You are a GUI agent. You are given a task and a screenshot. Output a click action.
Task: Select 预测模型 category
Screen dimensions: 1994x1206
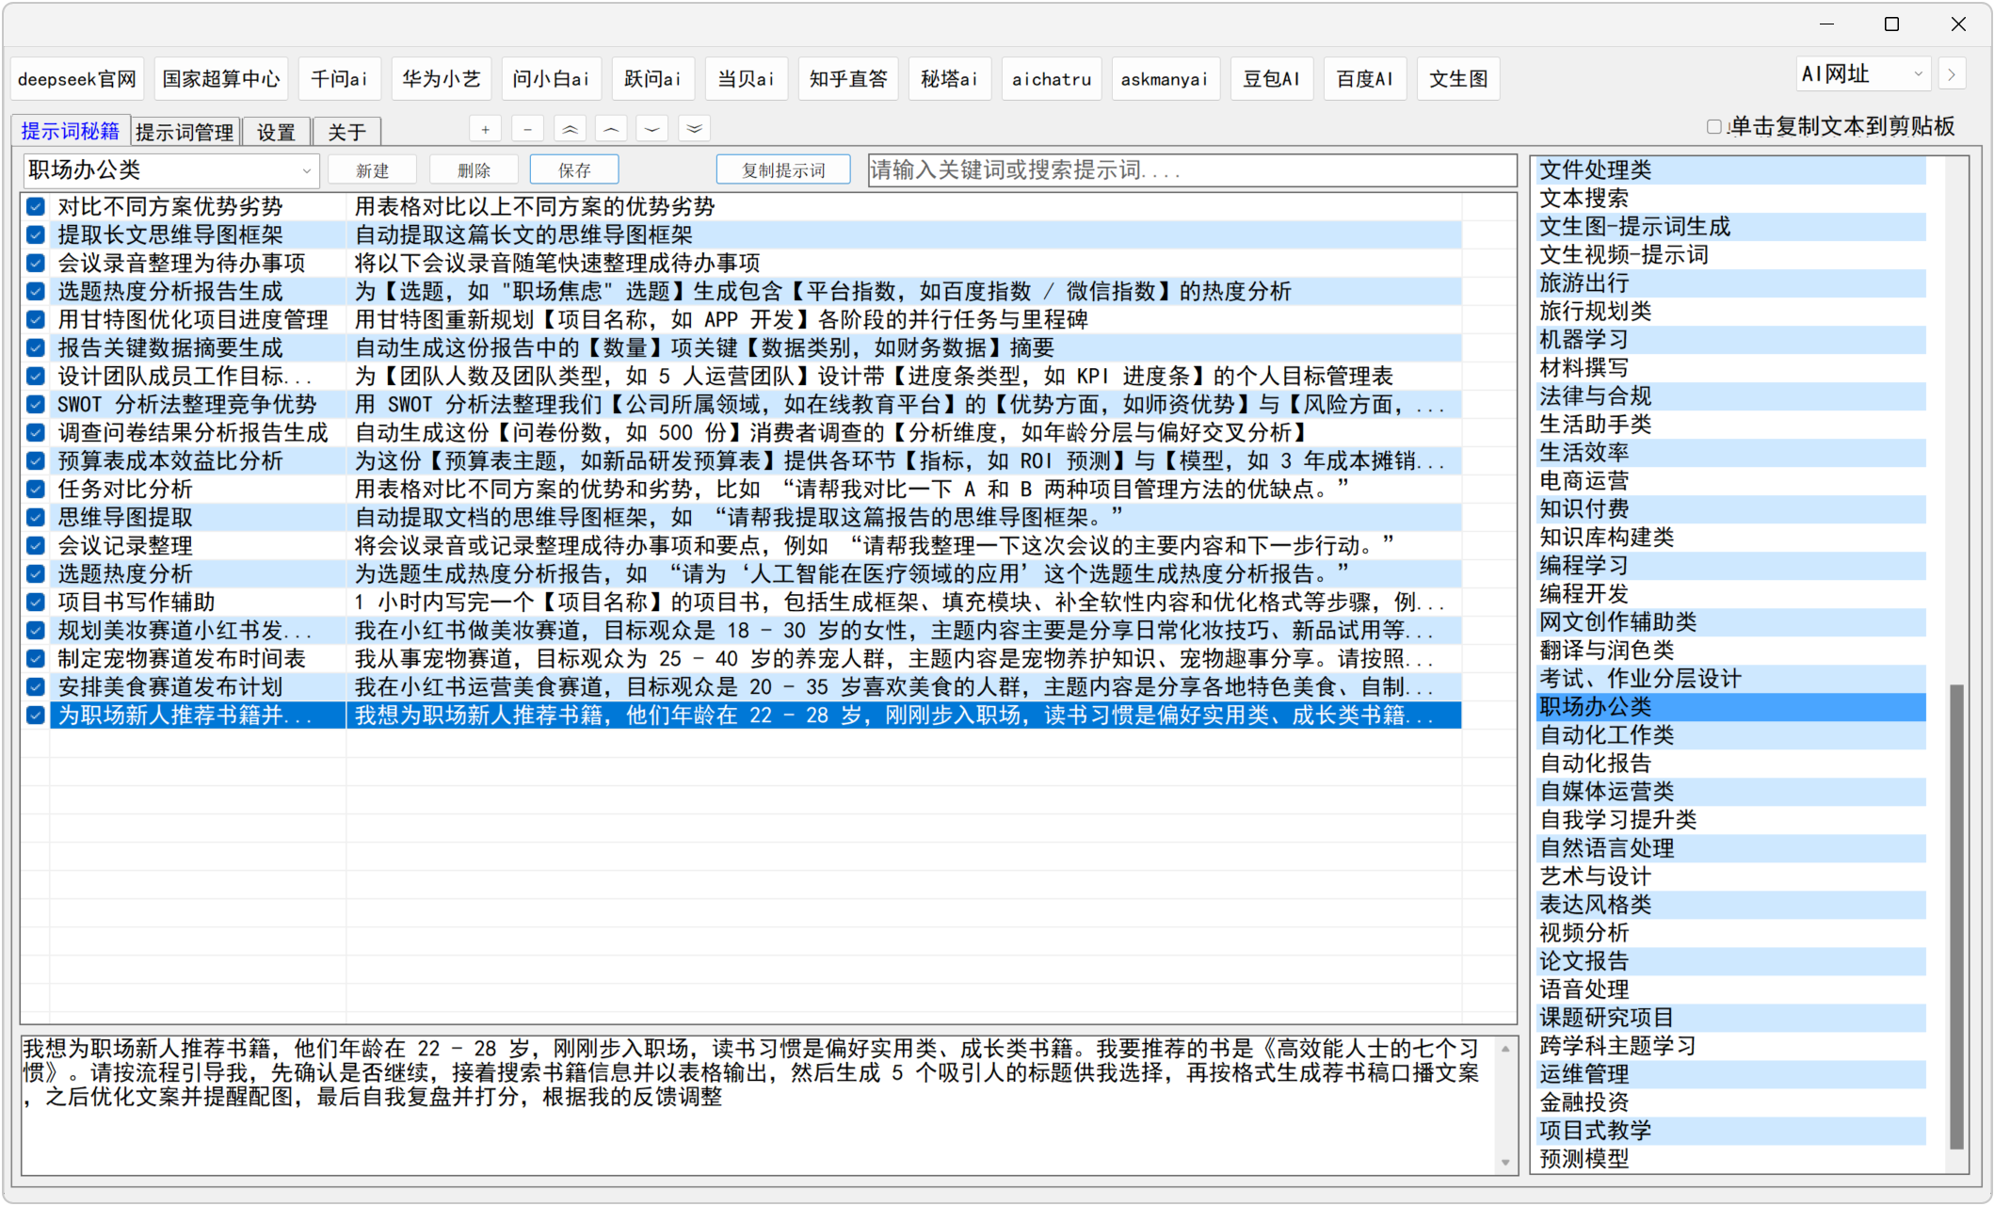[x=1731, y=1159]
